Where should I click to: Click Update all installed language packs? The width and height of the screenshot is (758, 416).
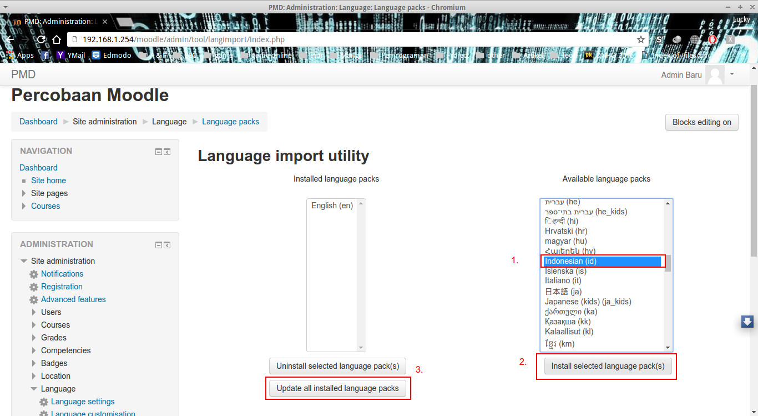[x=337, y=388]
